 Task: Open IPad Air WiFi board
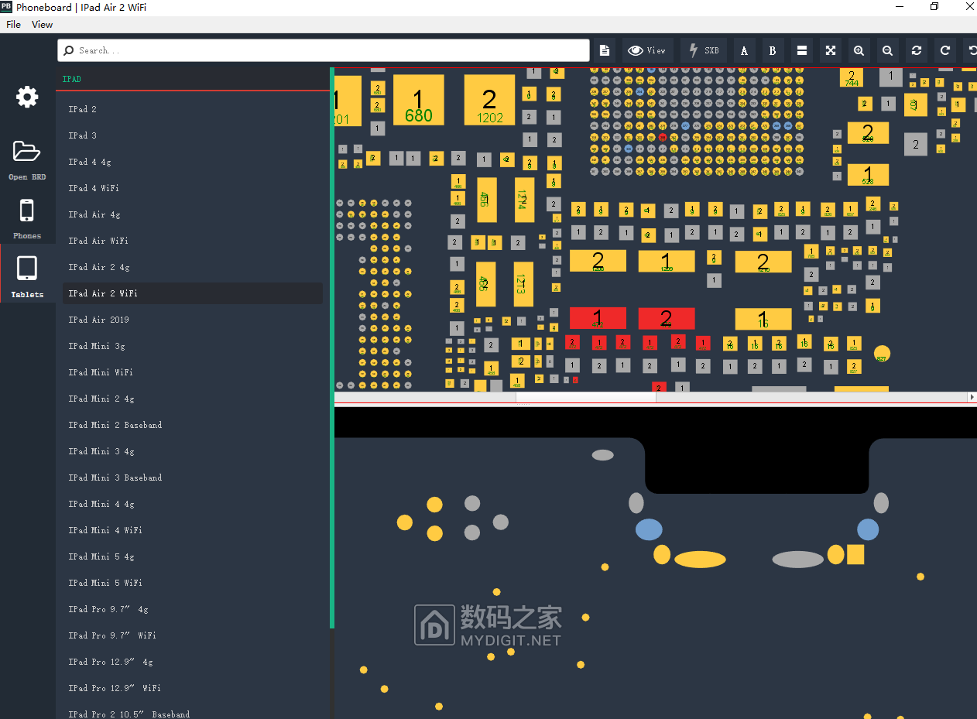[x=193, y=241]
